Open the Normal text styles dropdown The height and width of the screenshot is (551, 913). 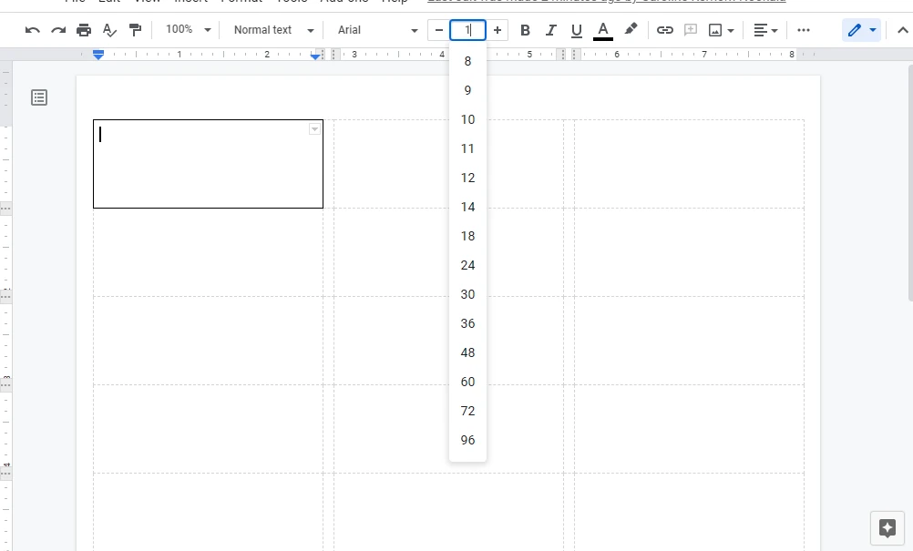click(273, 30)
